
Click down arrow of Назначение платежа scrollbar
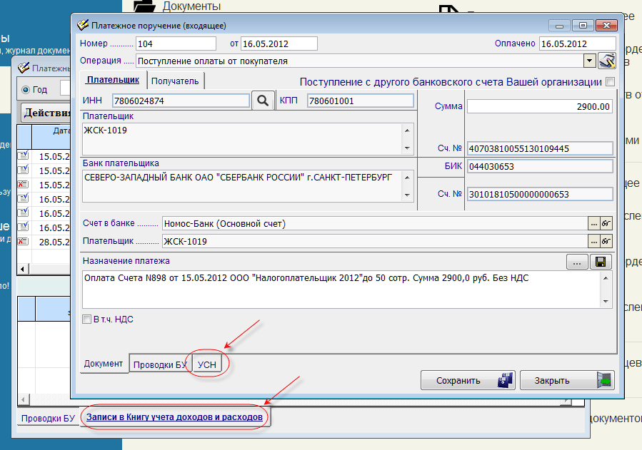[x=606, y=302]
